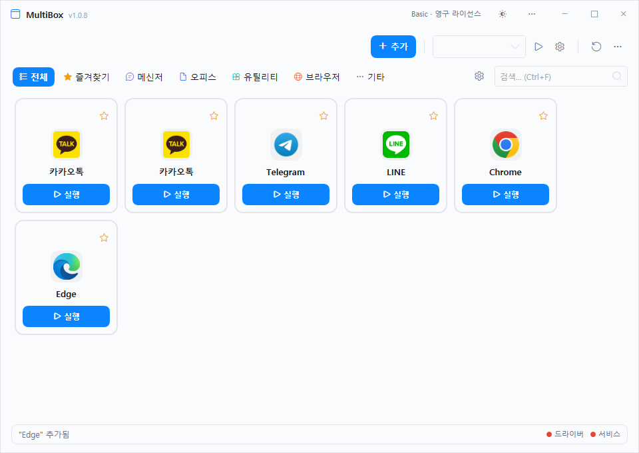The height and width of the screenshot is (453, 639).
Task: Click the 드라이버 status indicator
Action: [x=565, y=434]
